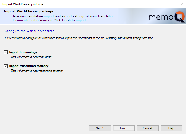
Task: Click the window title bar text
Action: click(23, 4)
